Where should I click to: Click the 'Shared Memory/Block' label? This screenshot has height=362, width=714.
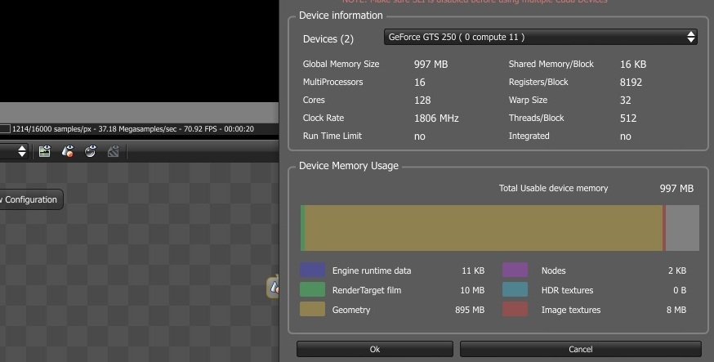(x=551, y=65)
